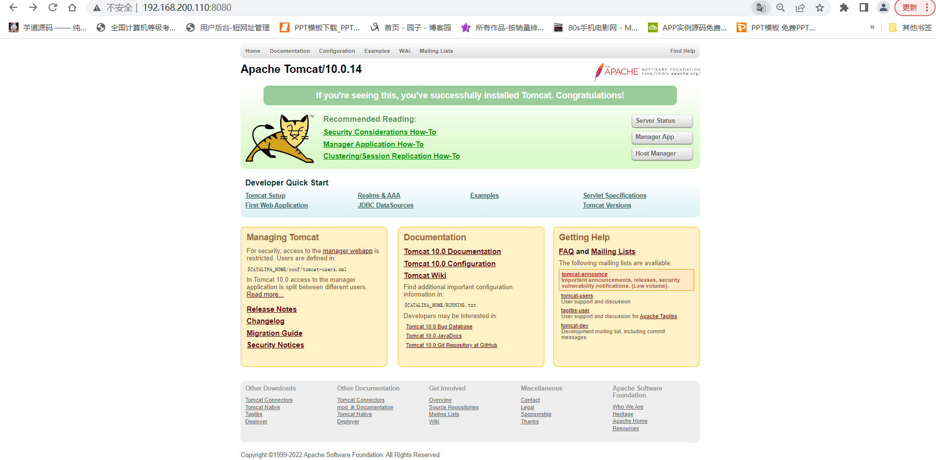Open the JDBC DataSources link
This screenshot has width=936, height=460.
pyautogui.click(x=385, y=206)
